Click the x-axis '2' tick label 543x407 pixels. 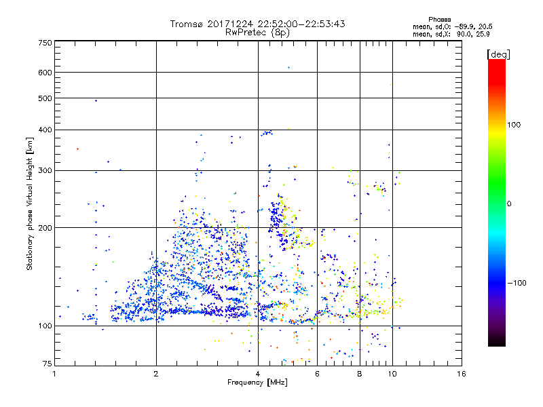156,374
